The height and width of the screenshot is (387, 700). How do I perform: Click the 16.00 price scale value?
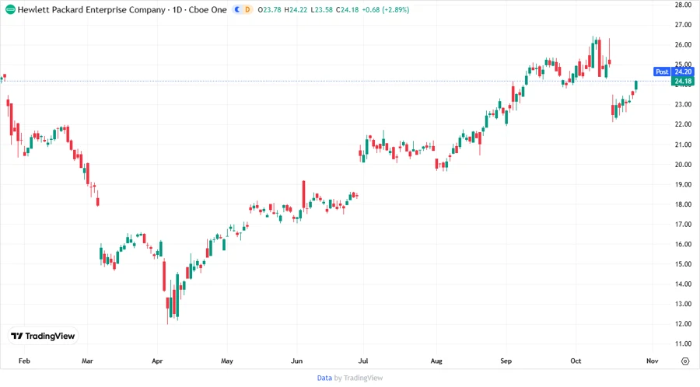[x=683, y=244]
